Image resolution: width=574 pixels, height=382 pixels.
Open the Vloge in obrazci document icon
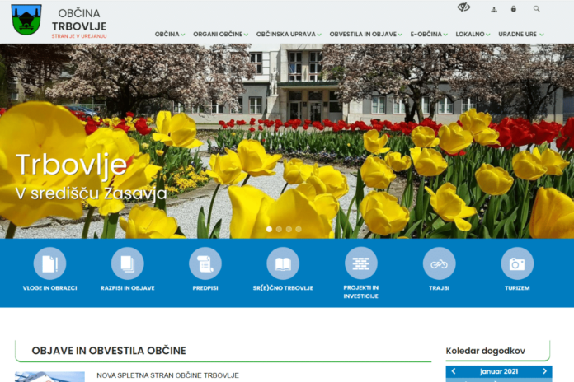49,263
